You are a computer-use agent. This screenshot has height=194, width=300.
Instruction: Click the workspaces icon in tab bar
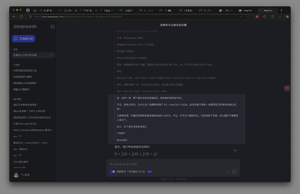click(x=35, y=10)
